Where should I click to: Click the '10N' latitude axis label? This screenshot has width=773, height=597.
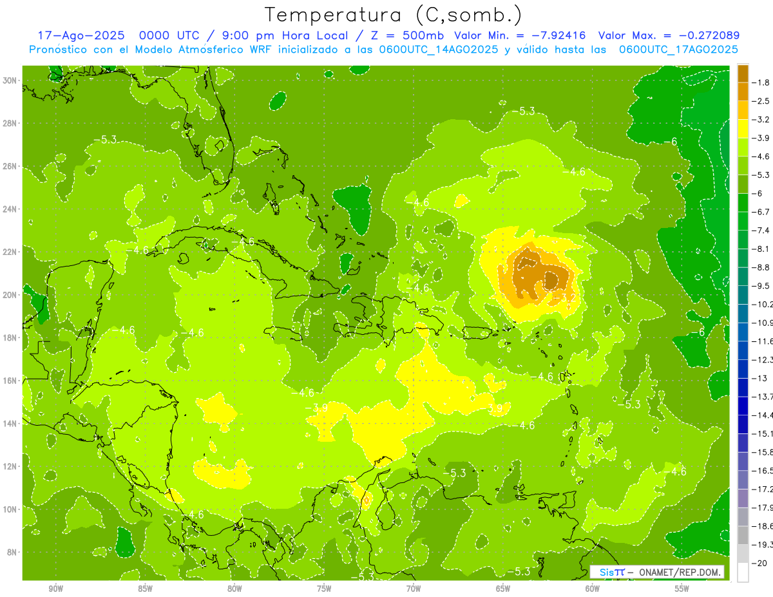click(11, 509)
